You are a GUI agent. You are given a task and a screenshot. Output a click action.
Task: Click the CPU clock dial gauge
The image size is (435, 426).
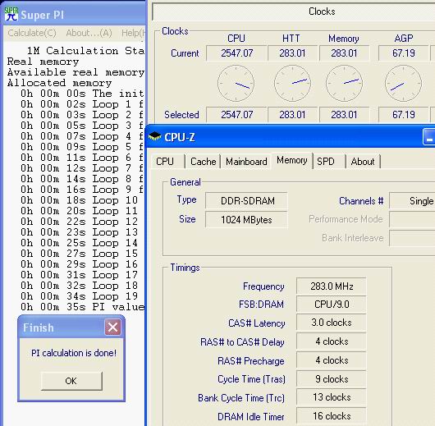click(x=236, y=83)
